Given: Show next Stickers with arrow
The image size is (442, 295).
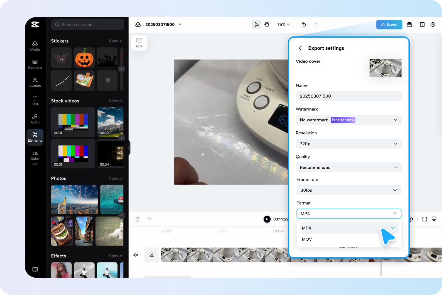Looking at the screenshot, I should coord(121,69).
